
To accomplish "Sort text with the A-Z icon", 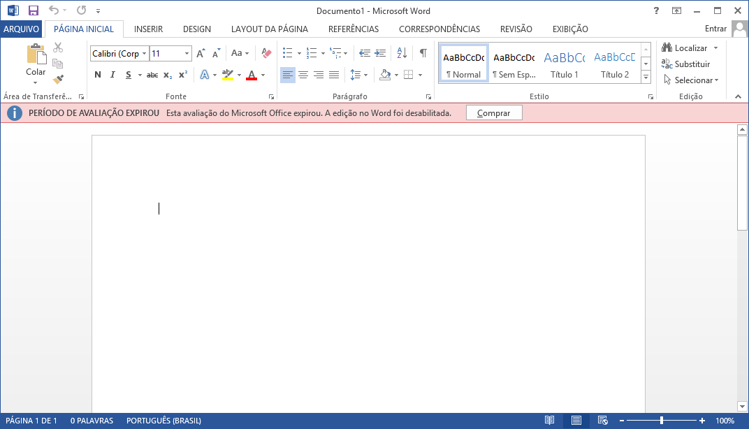I will pyautogui.click(x=402, y=53).
